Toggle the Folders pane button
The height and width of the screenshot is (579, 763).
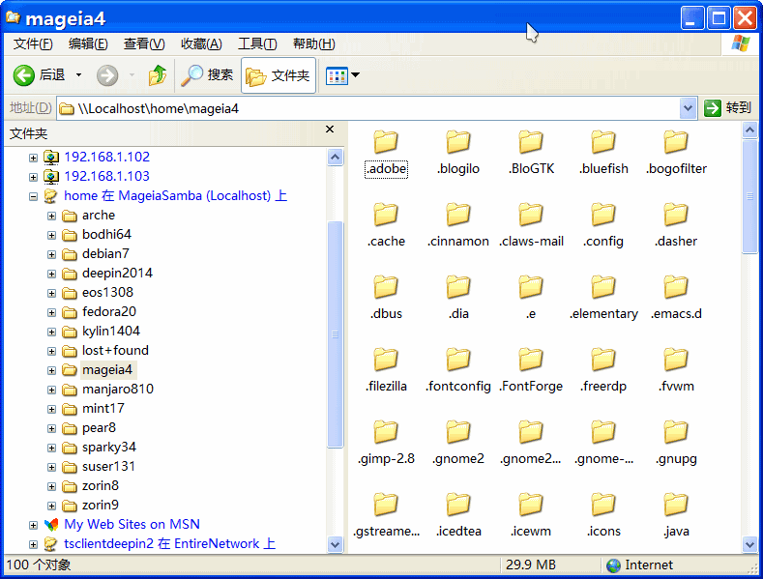tap(279, 75)
